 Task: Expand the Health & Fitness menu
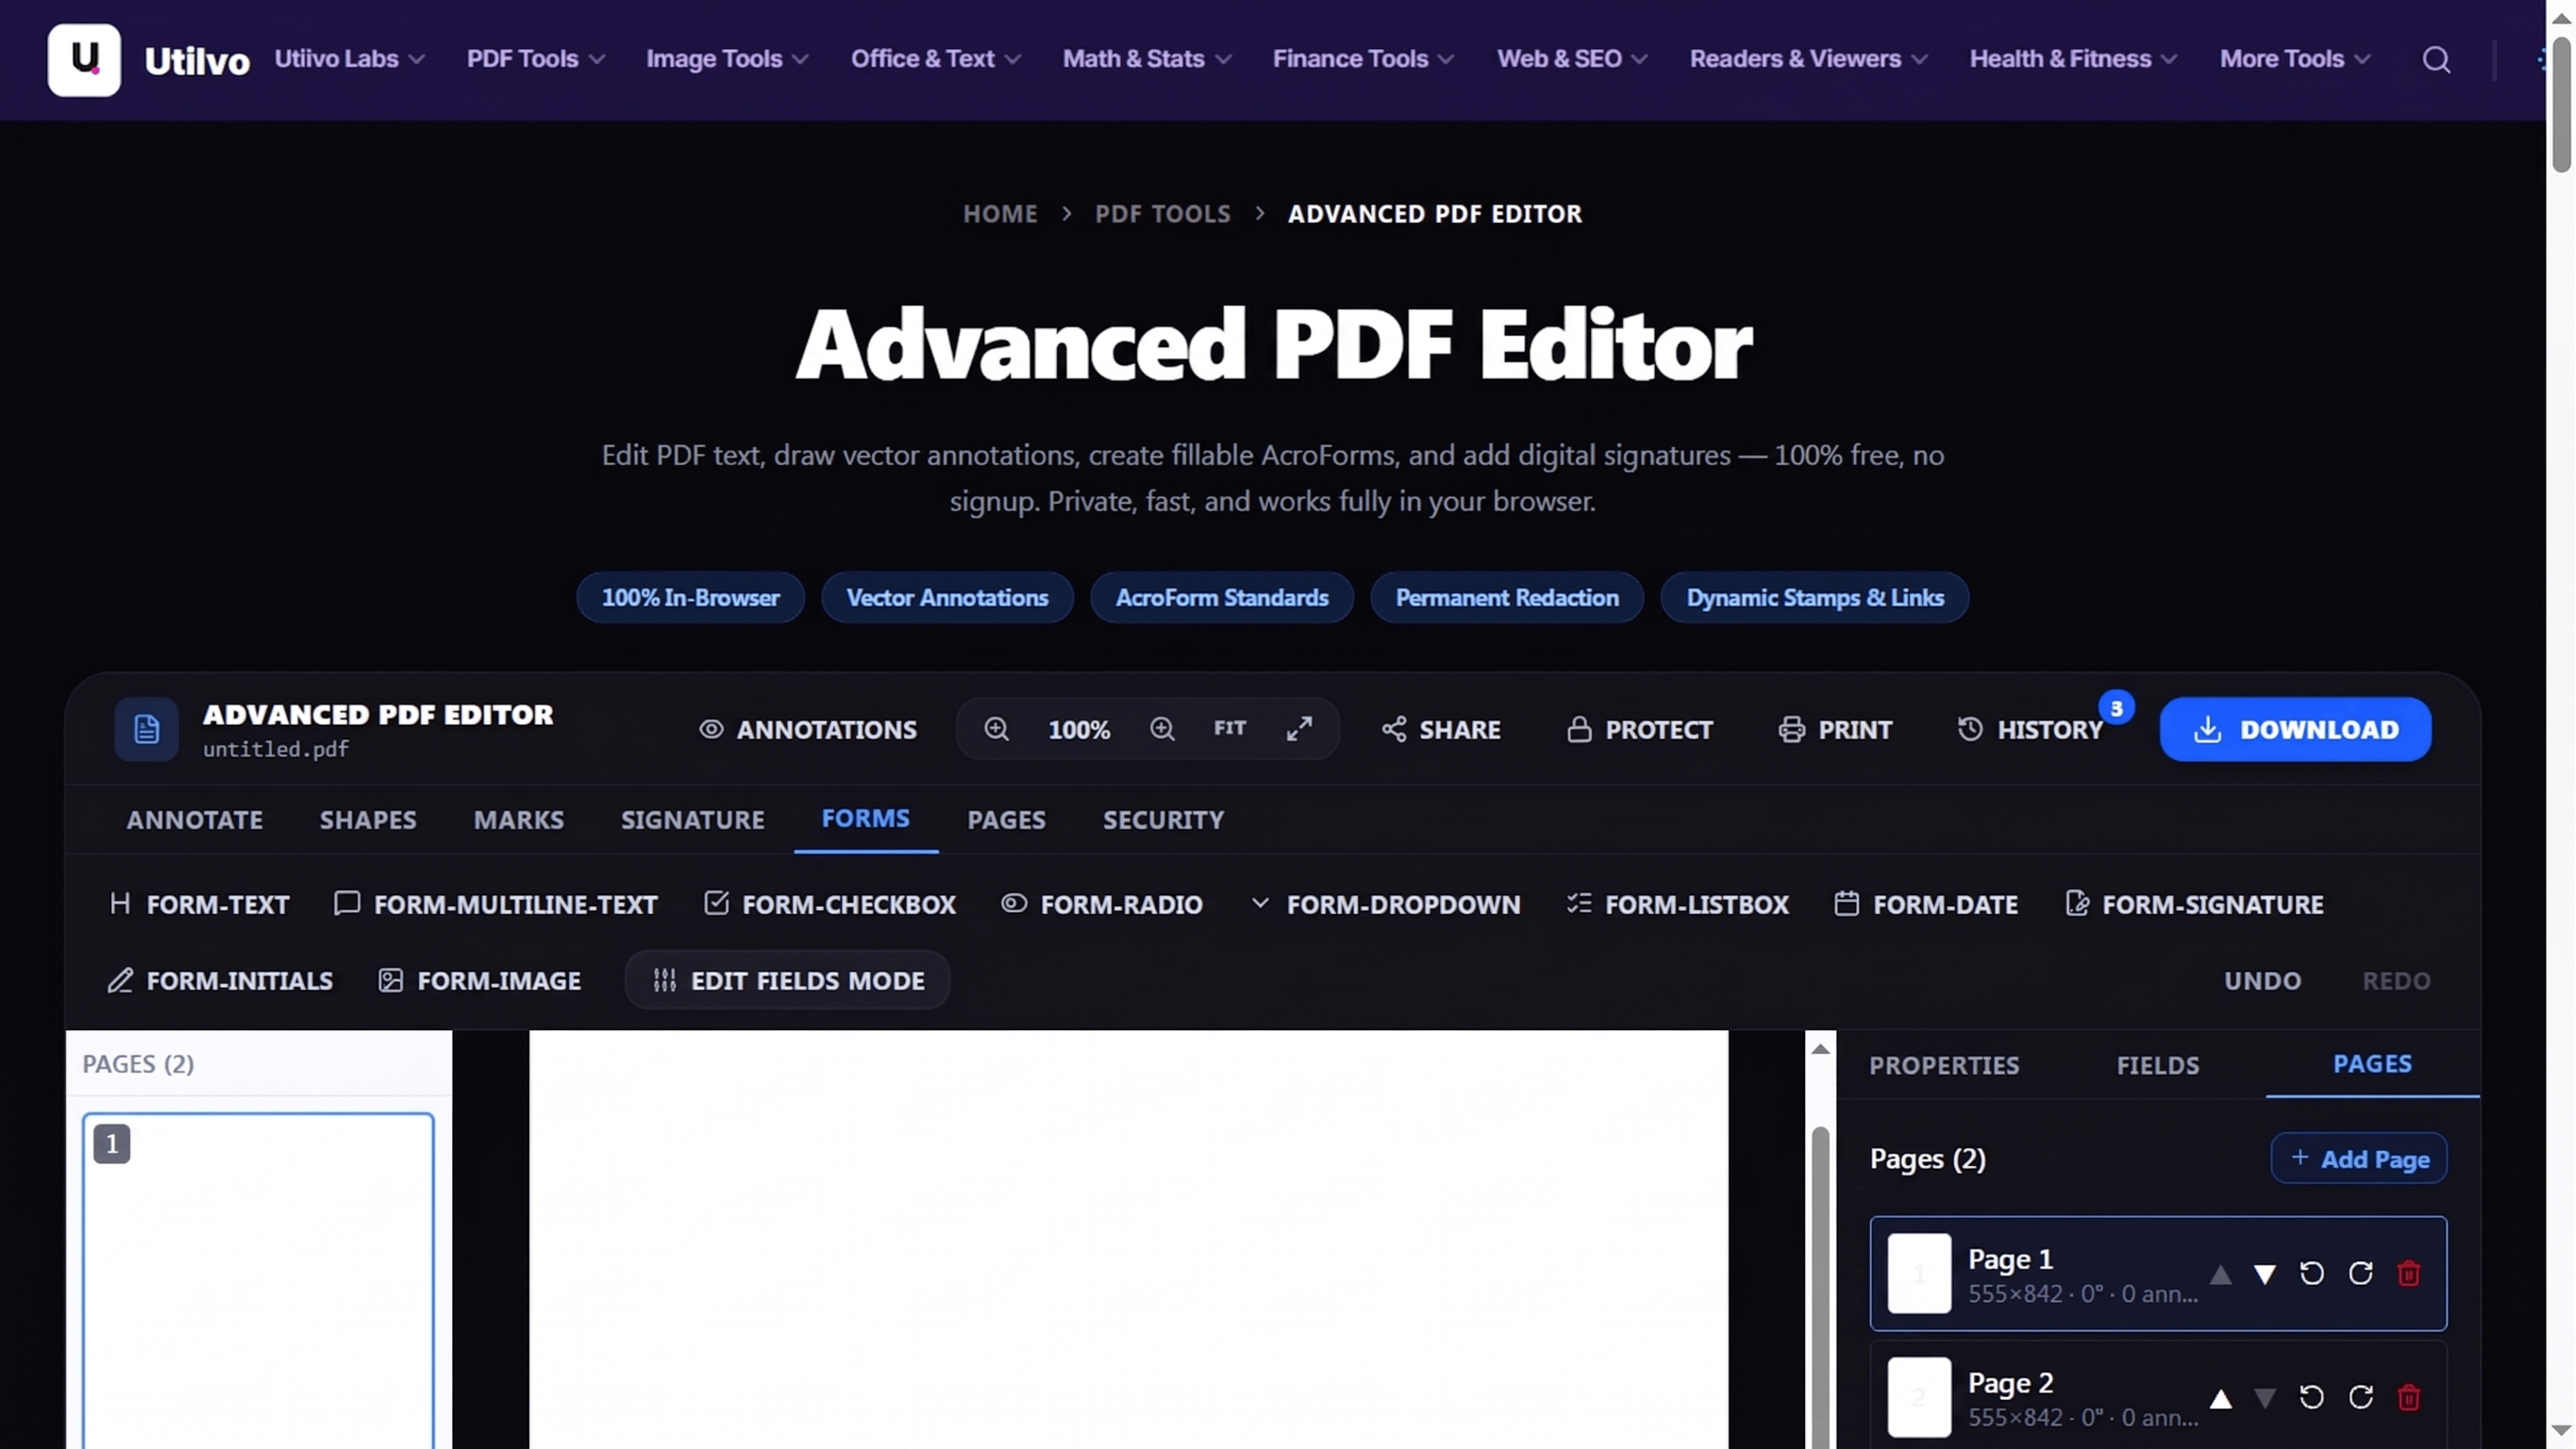[x=2073, y=59]
